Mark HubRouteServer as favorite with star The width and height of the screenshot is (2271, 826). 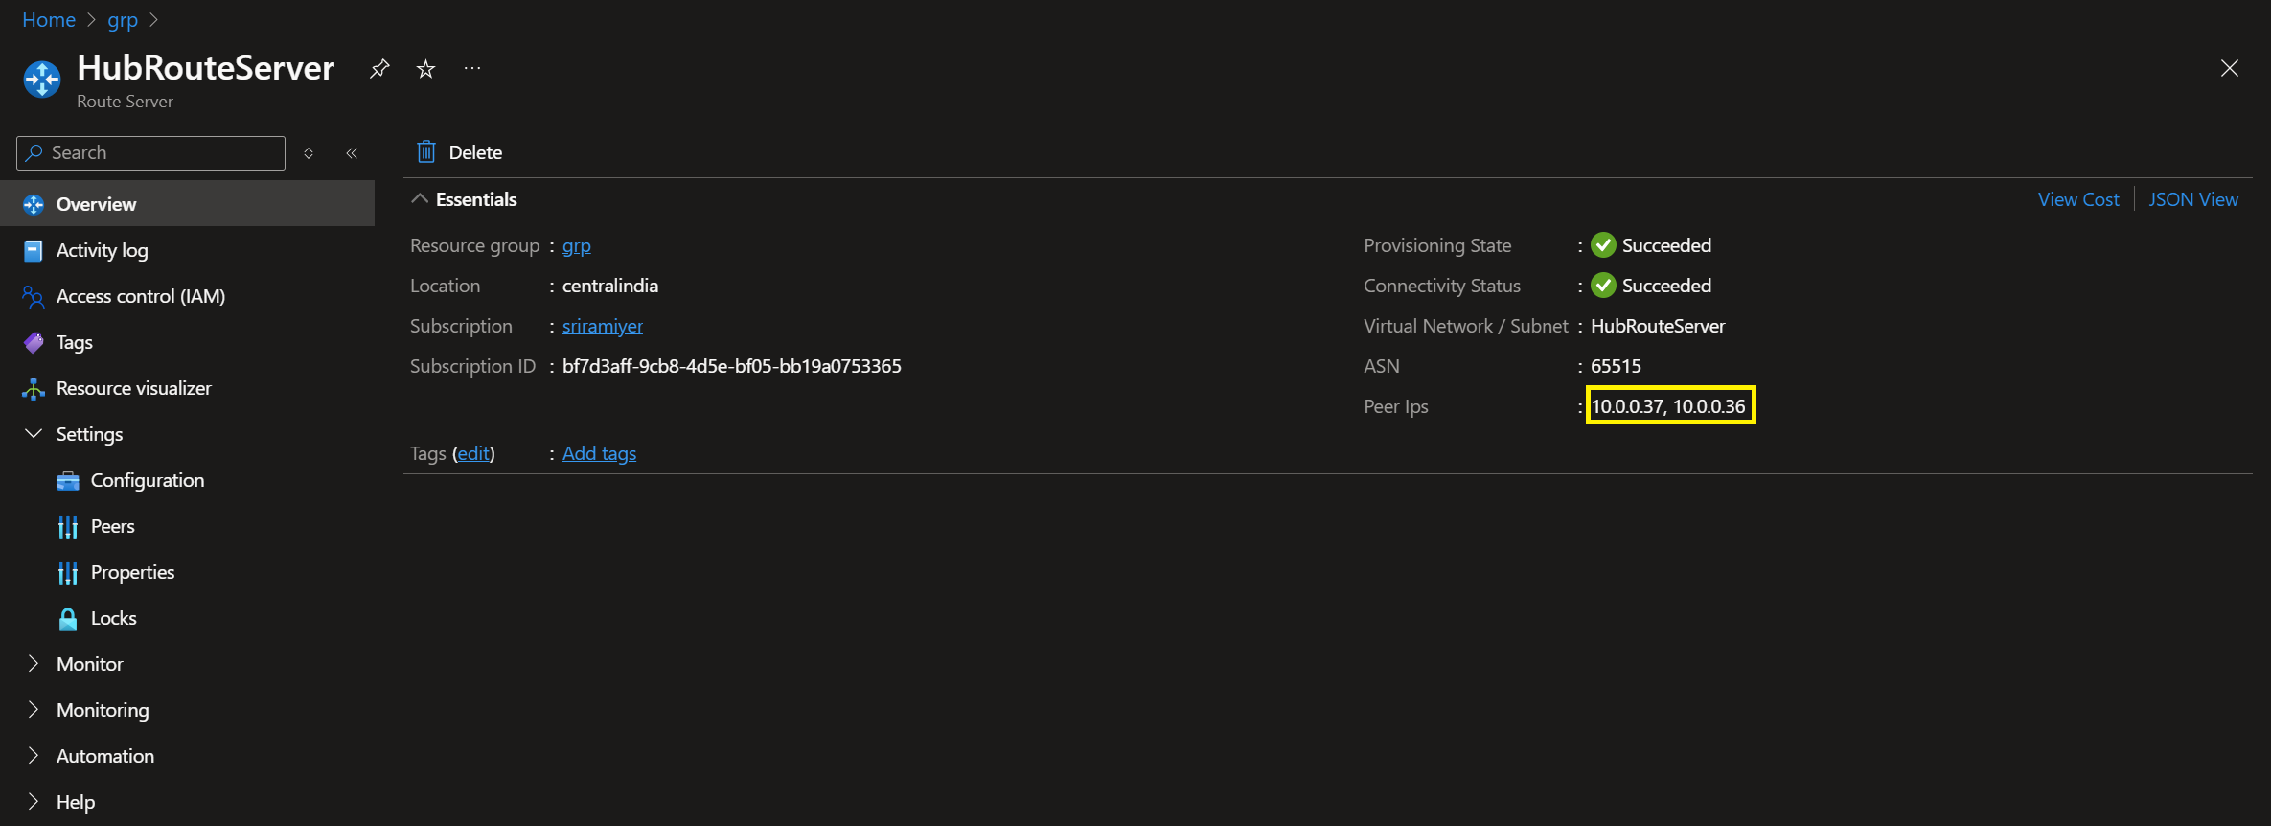point(425,69)
